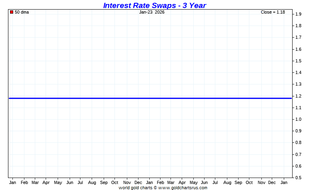The width and height of the screenshot is (309, 190).
Task: Click the 1.5 y-axis tick label
Action: click(x=298, y=61)
